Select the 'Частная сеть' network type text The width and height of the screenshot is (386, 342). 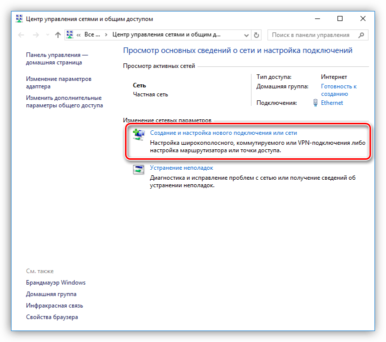pos(150,94)
